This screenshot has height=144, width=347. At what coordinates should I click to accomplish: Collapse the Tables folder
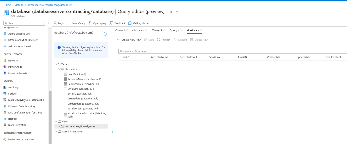56,64
